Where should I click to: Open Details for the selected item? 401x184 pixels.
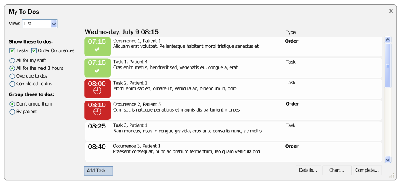pyautogui.click(x=308, y=170)
